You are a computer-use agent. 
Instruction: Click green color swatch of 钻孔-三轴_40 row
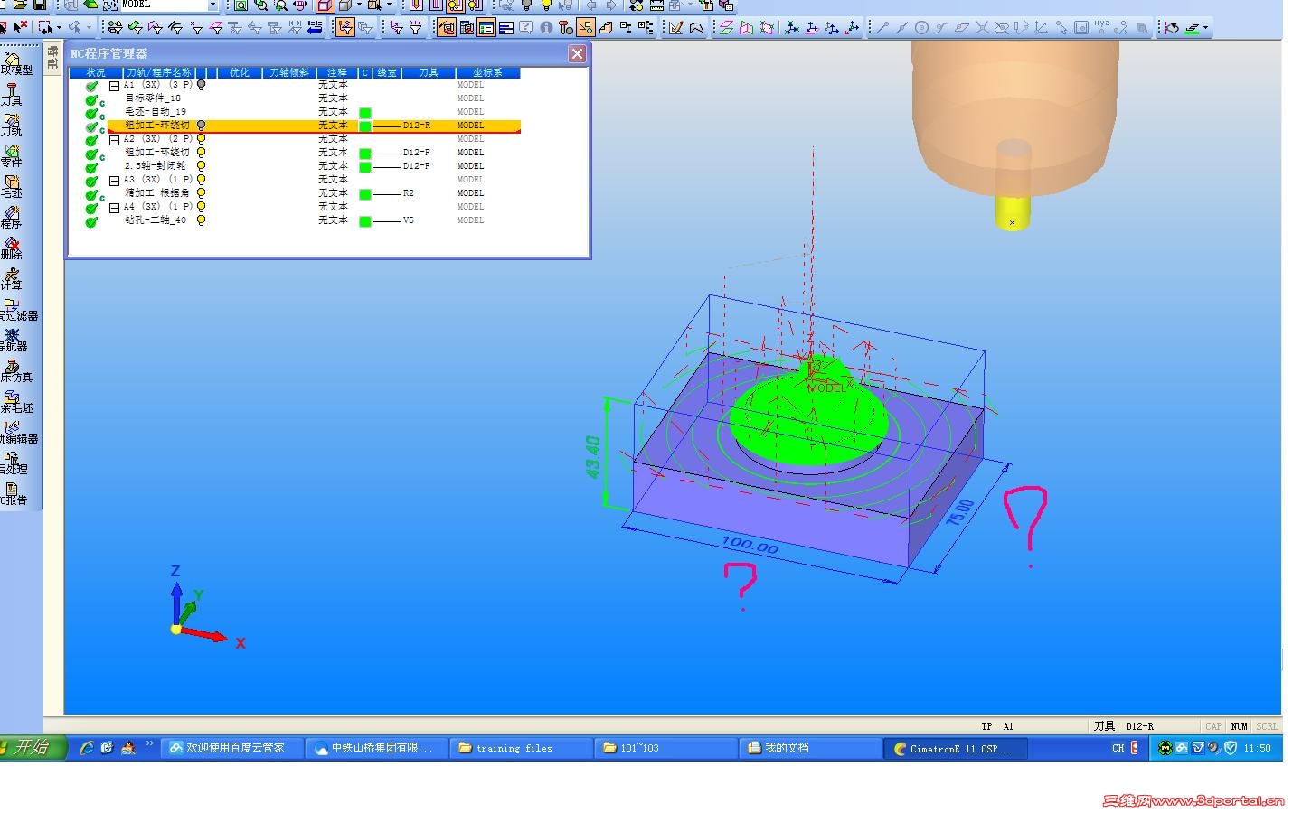tap(365, 221)
